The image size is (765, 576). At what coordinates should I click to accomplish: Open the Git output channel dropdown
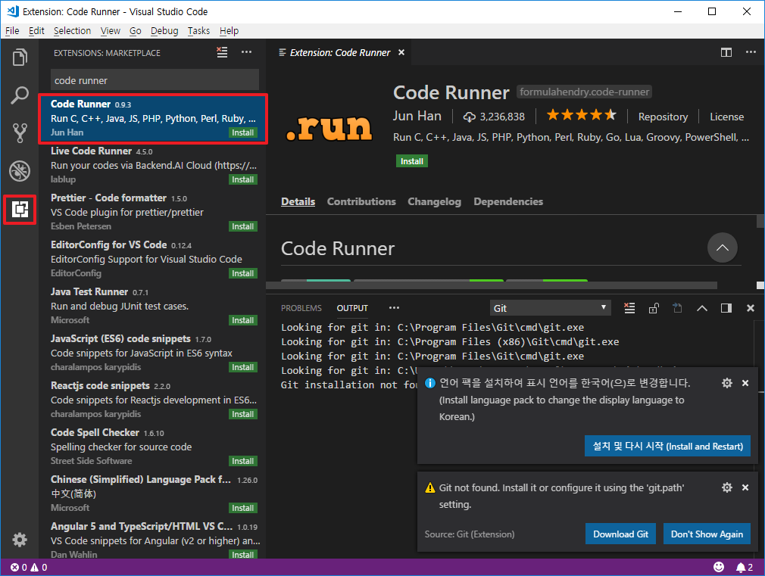[x=550, y=308]
